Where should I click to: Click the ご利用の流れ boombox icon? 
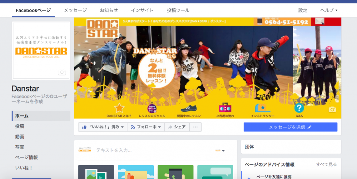225,108
